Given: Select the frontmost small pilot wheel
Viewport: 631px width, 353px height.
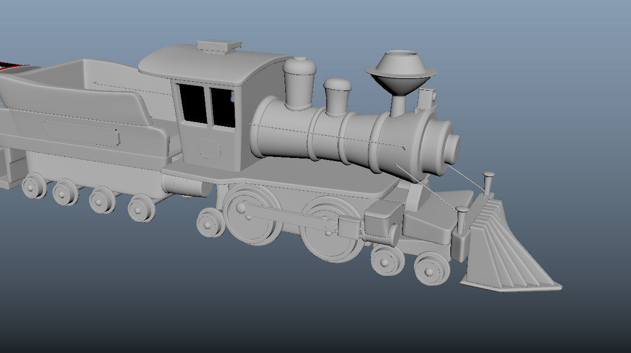Looking at the screenshot, I should (x=432, y=269).
